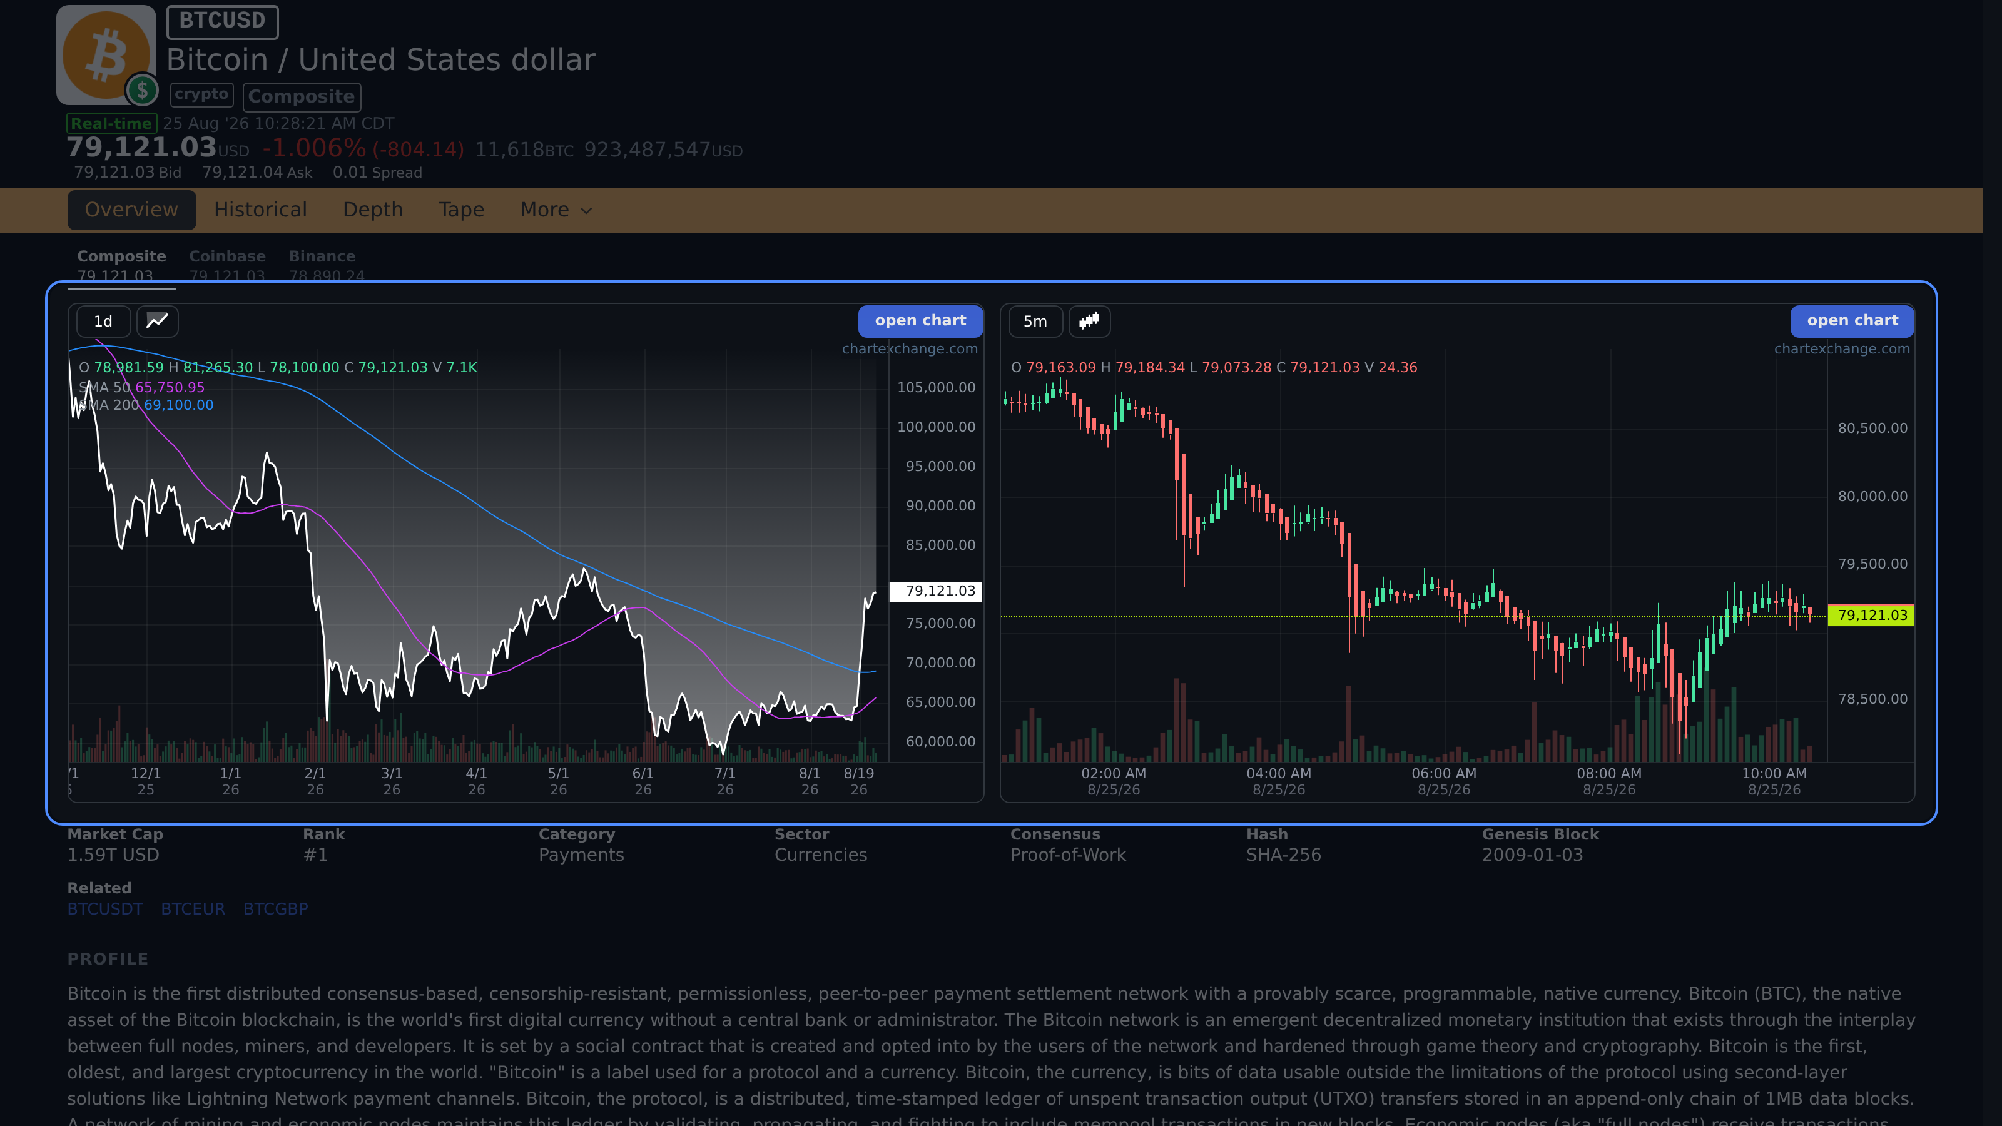This screenshot has width=2002, height=1126.
Task: Toggle line chart type on 1d chart
Action: (158, 321)
